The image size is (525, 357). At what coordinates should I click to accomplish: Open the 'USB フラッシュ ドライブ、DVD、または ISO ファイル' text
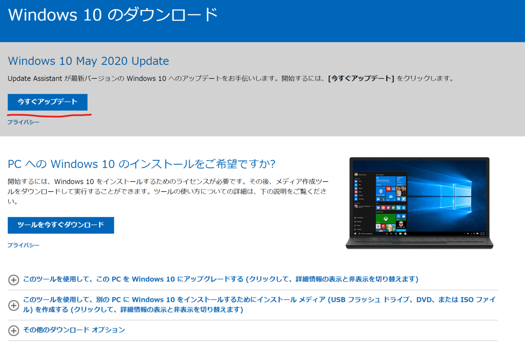pyautogui.click(x=260, y=305)
